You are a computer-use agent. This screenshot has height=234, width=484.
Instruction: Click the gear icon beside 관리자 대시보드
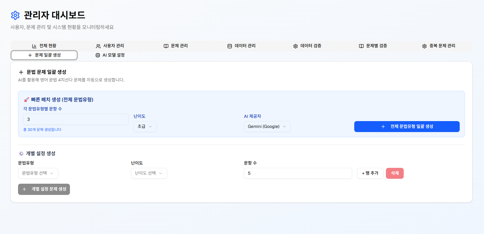click(15, 15)
